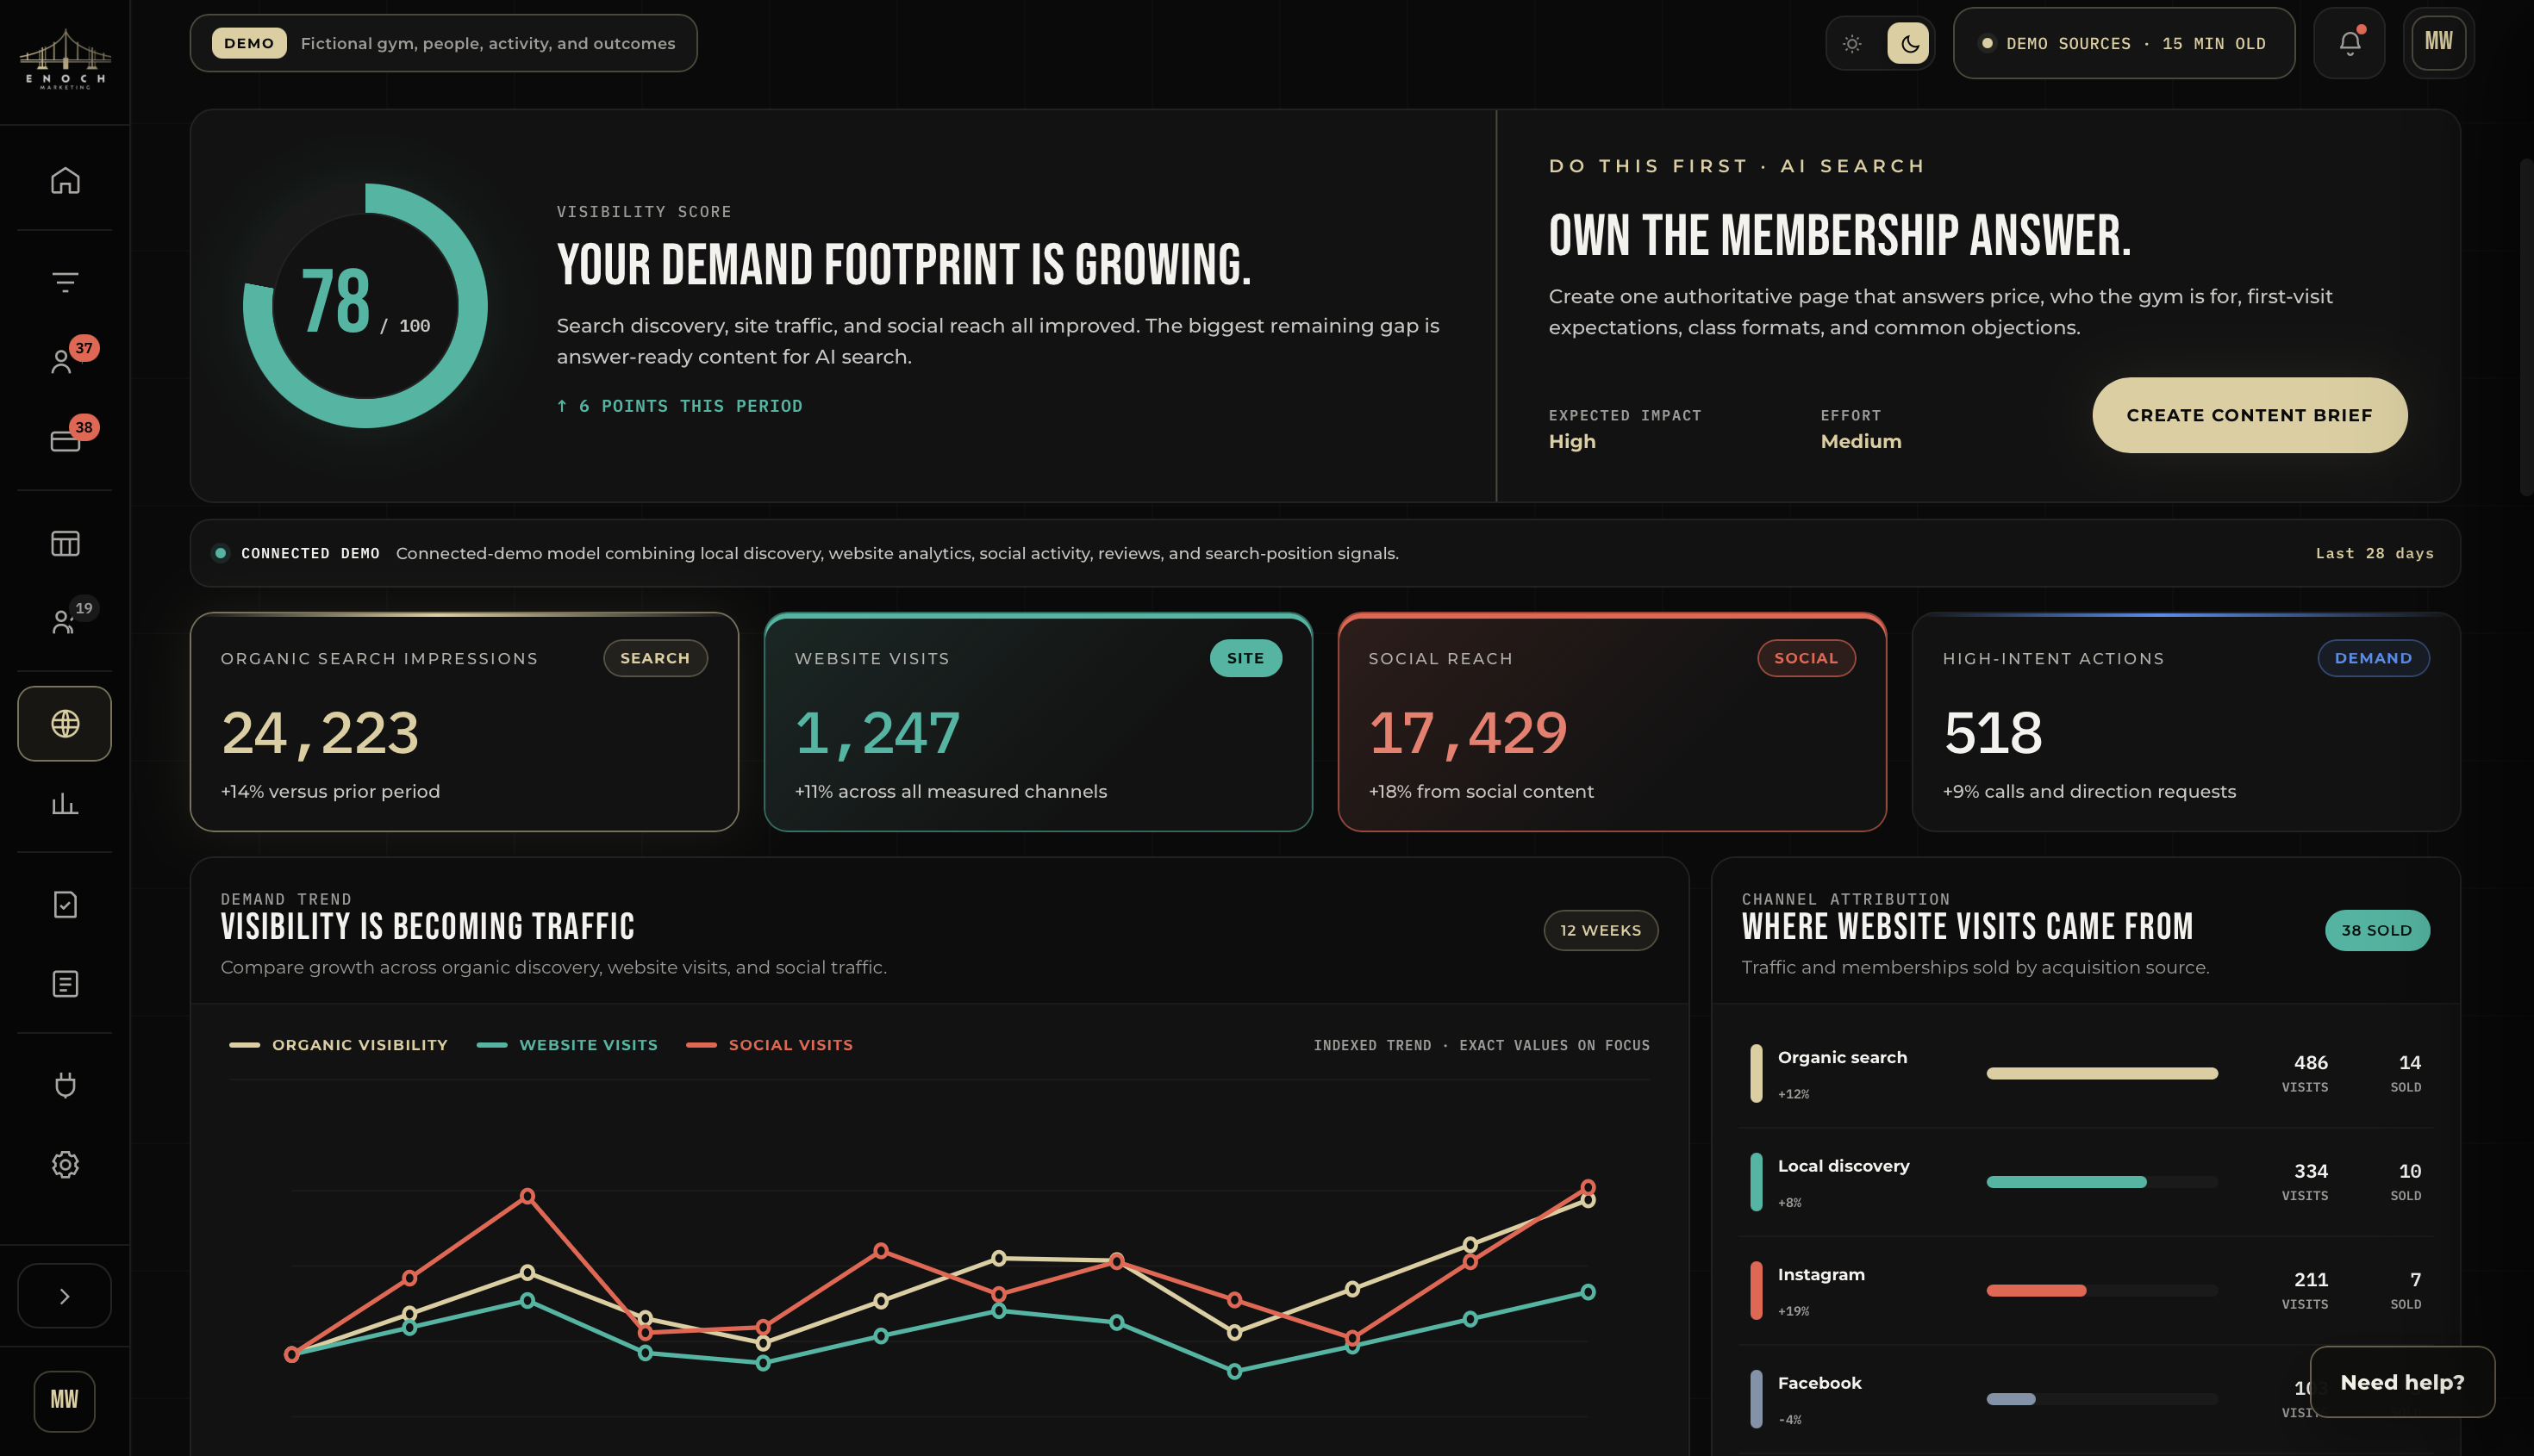Click the Local discovery attribution row name
Viewport: 2534px width, 1456px height.
pyautogui.click(x=1844, y=1166)
